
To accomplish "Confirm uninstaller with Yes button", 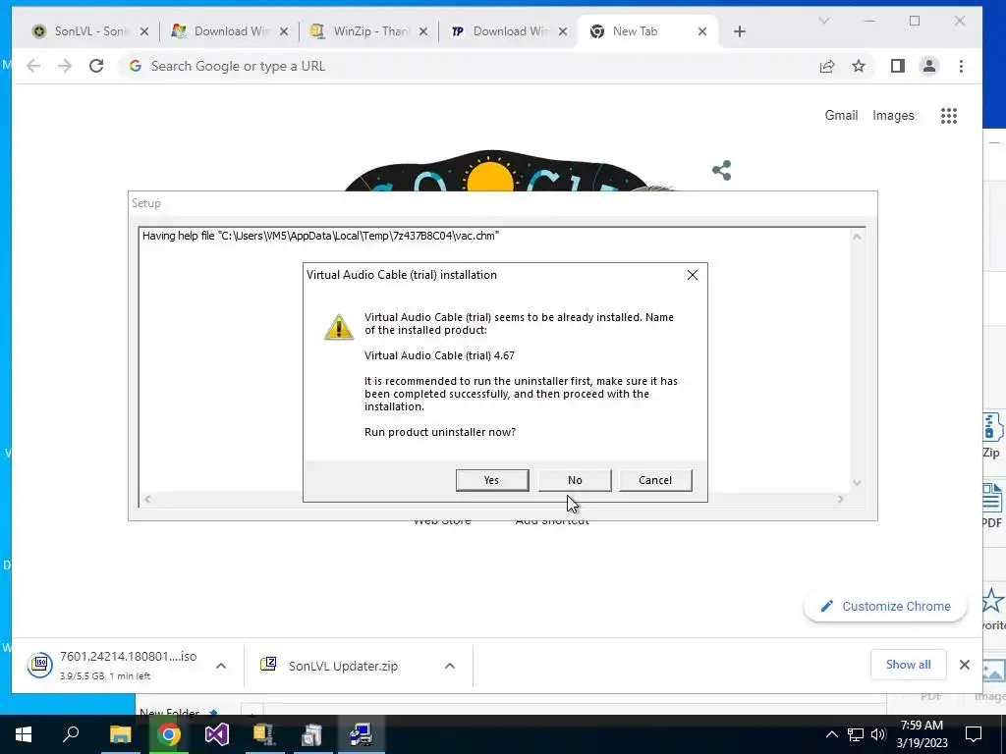I will [492, 480].
